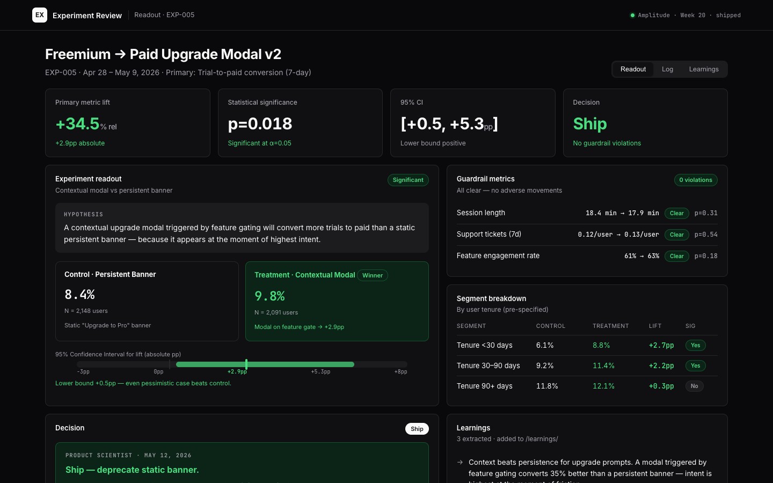Click the Experiment Review title

point(87,16)
